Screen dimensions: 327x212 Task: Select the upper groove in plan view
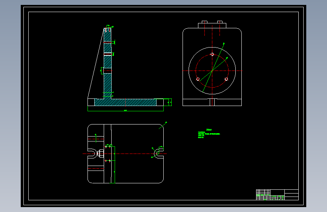[96, 139]
